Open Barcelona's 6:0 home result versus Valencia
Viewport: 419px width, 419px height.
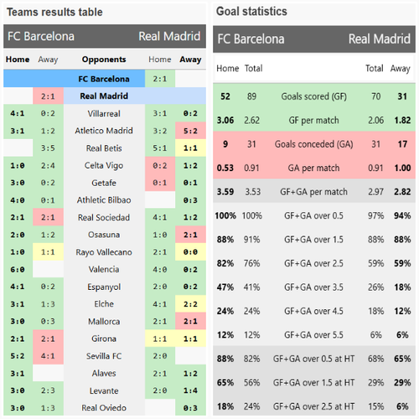(x=18, y=269)
